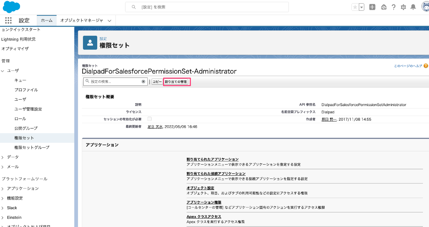Image resolution: width=429 pixels, height=227 pixels.
Task: Open 割り当てられたアプリケーション link
Action: tap(212, 159)
